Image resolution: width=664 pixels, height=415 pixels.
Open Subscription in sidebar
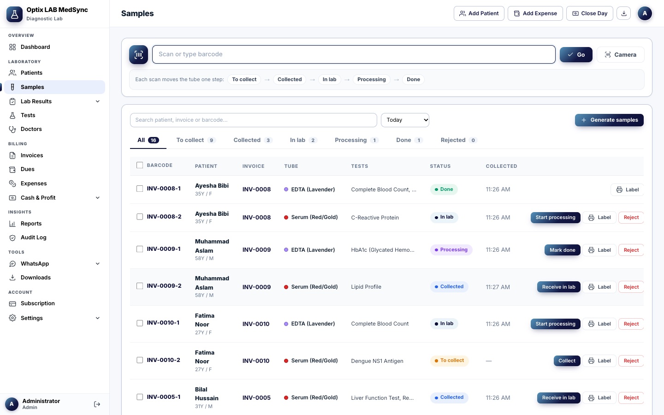click(x=54, y=303)
